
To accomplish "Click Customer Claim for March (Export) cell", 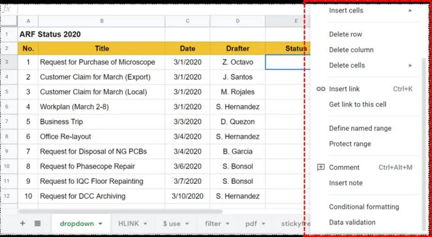I will point(101,77).
